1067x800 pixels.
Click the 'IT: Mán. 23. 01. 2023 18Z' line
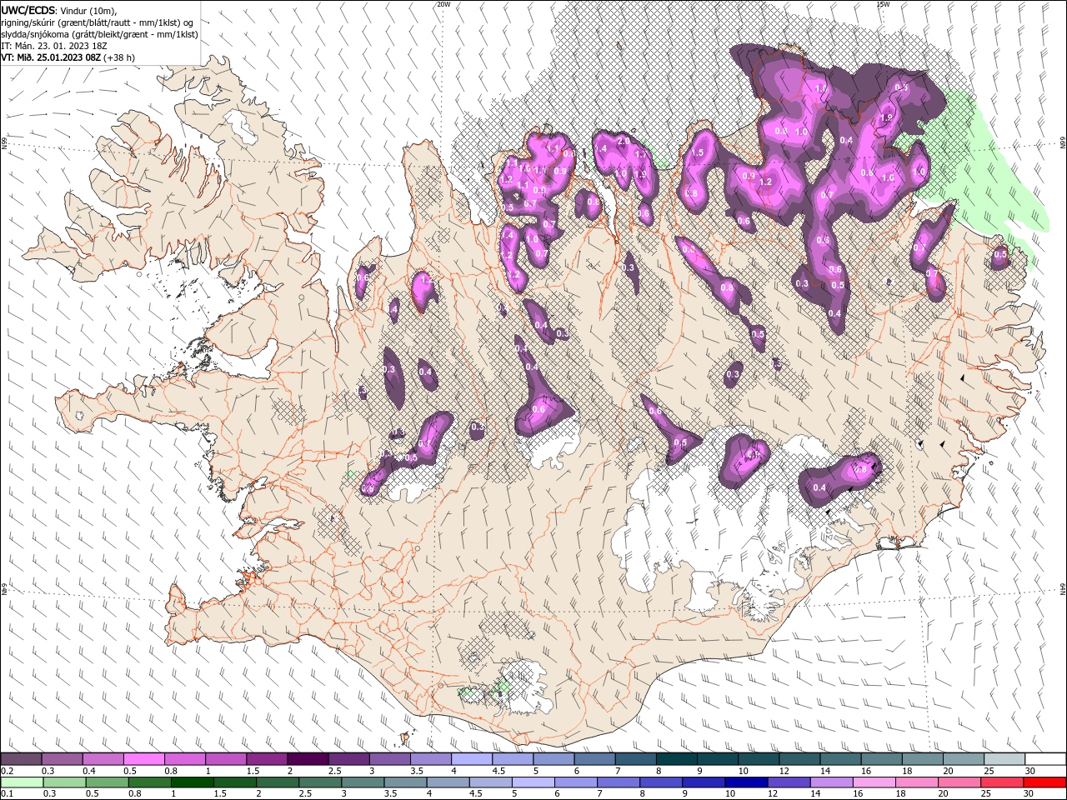point(55,46)
